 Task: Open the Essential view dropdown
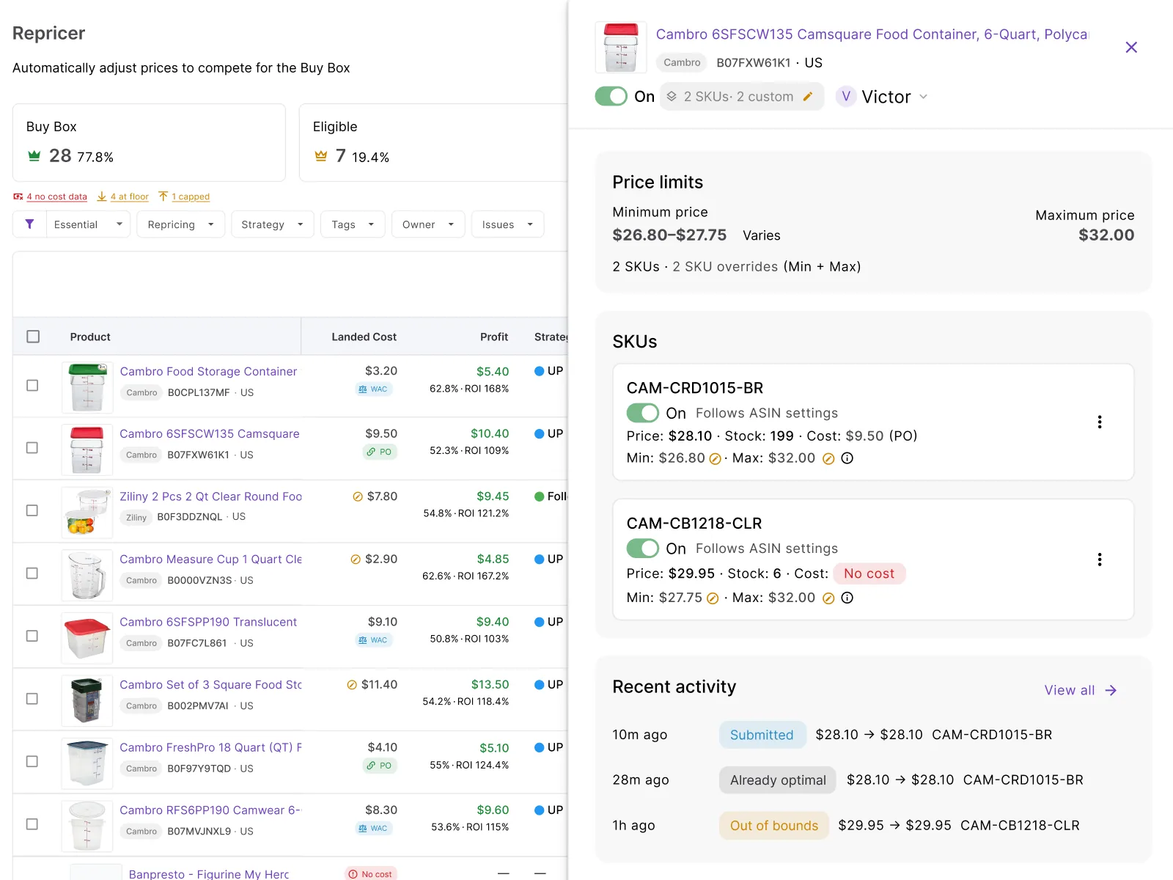88,224
